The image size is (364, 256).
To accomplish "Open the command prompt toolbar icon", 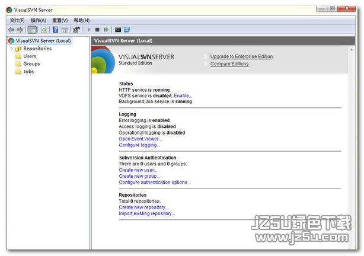I will coord(118,30).
